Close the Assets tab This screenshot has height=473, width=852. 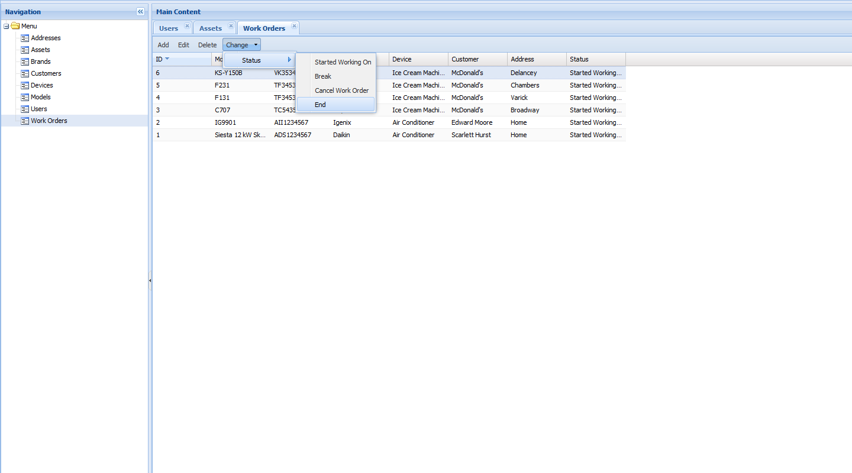tap(231, 26)
